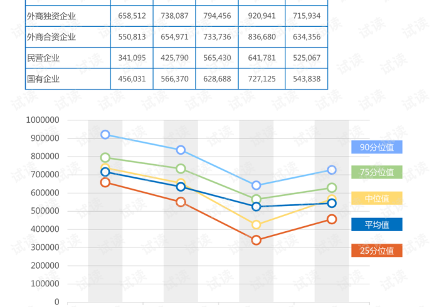
Task: Select the 75分位值 legend label
Action: pos(377,172)
